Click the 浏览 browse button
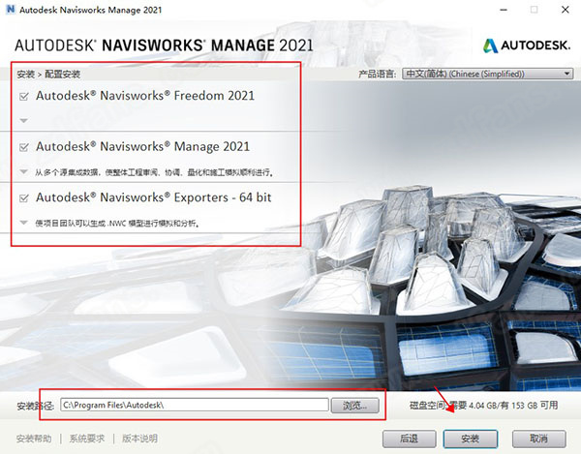This screenshot has height=454, width=581. coord(355,406)
